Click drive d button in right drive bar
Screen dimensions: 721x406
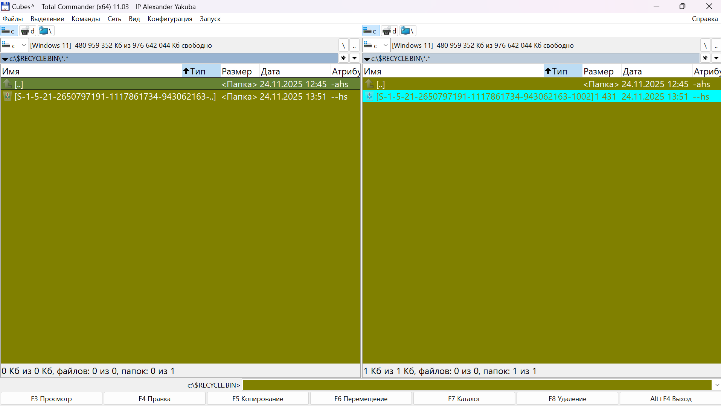point(389,31)
